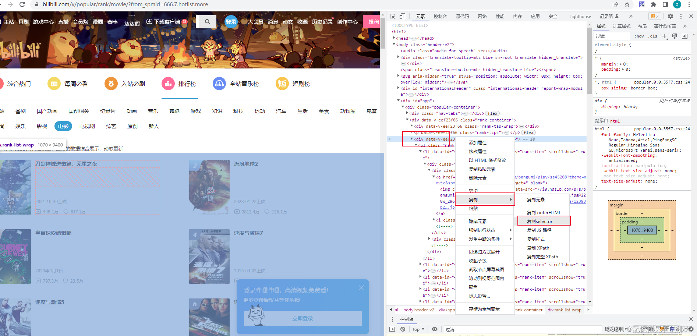Open the 短剧榜 icon

pos(282,84)
